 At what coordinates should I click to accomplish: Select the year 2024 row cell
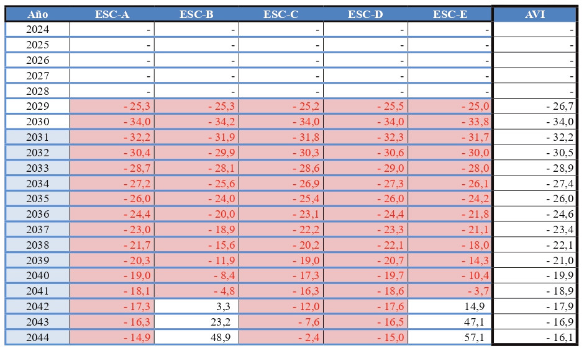[x=37, y=29]
